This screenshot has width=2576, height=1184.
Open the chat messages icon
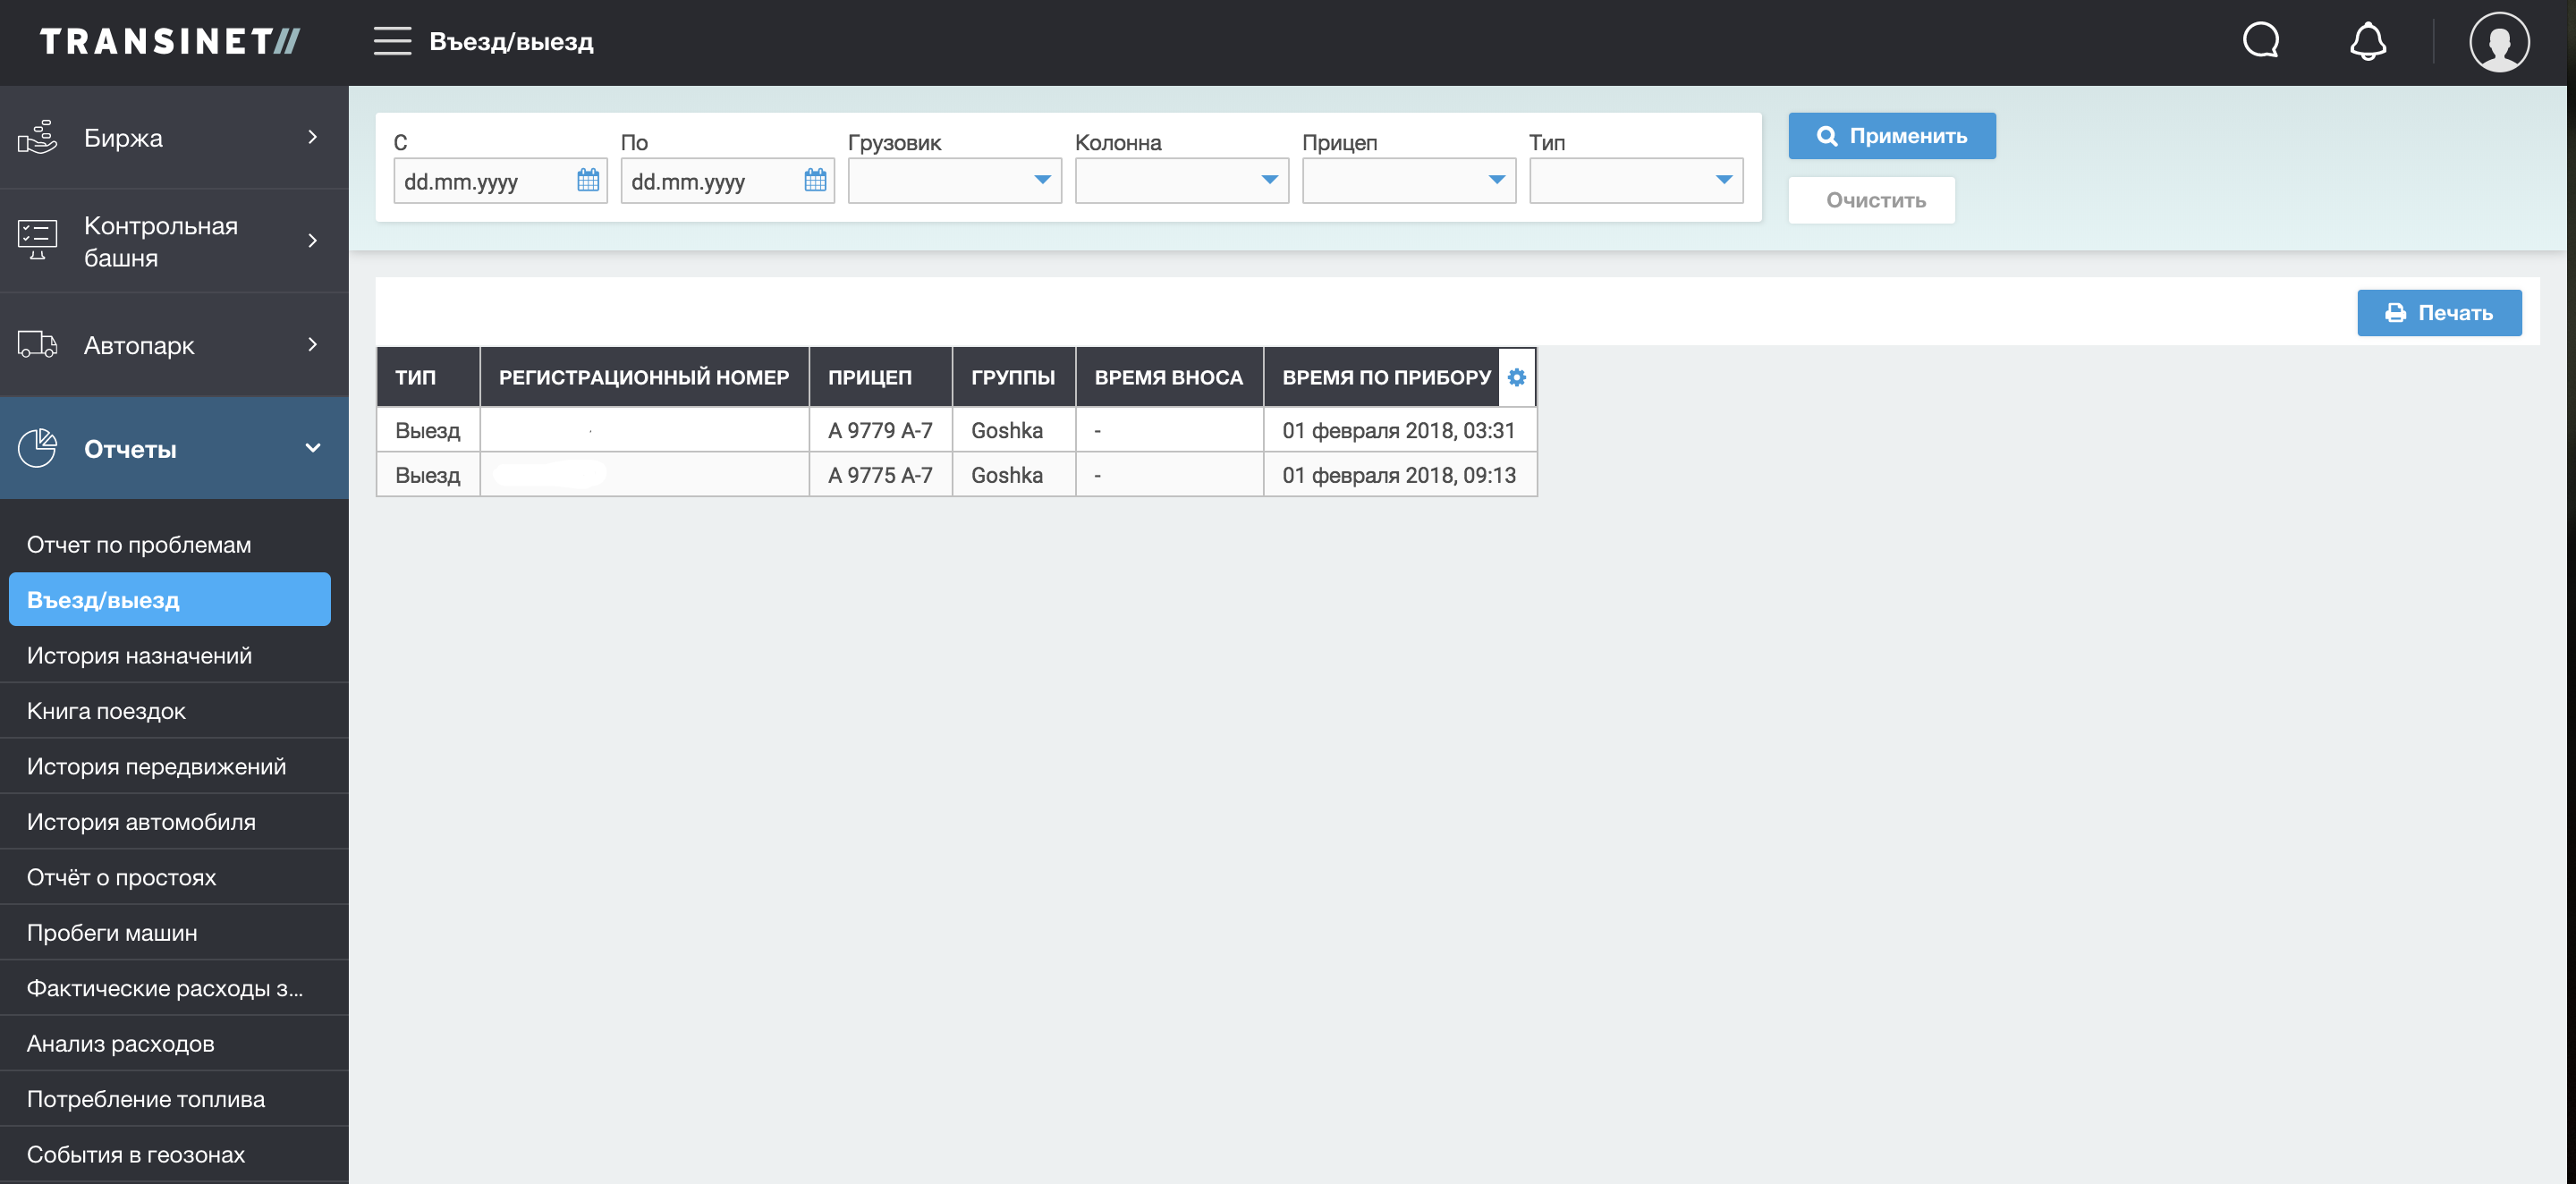tap(2260, 41)
